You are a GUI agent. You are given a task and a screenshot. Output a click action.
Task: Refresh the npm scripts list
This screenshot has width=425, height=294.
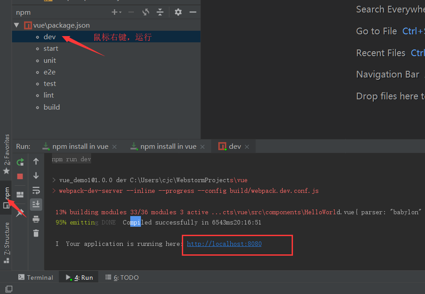coord(145,12)
